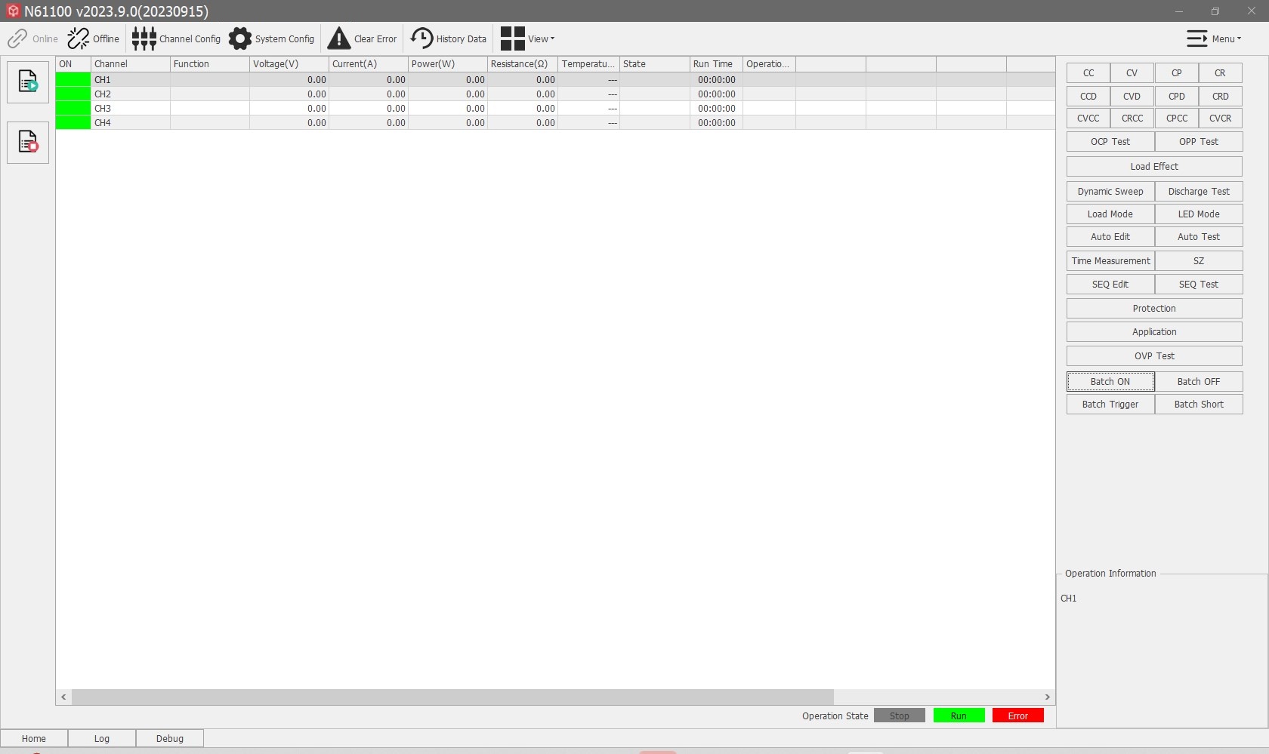
Task: Click the gray Stop state swatch
Action: [900, 716]
